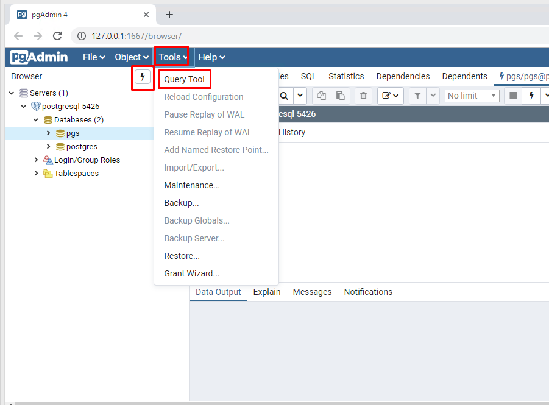Click the execute query lightning button in toolbar
This screenshot has height=405, width=549.
tap(531, 96)
